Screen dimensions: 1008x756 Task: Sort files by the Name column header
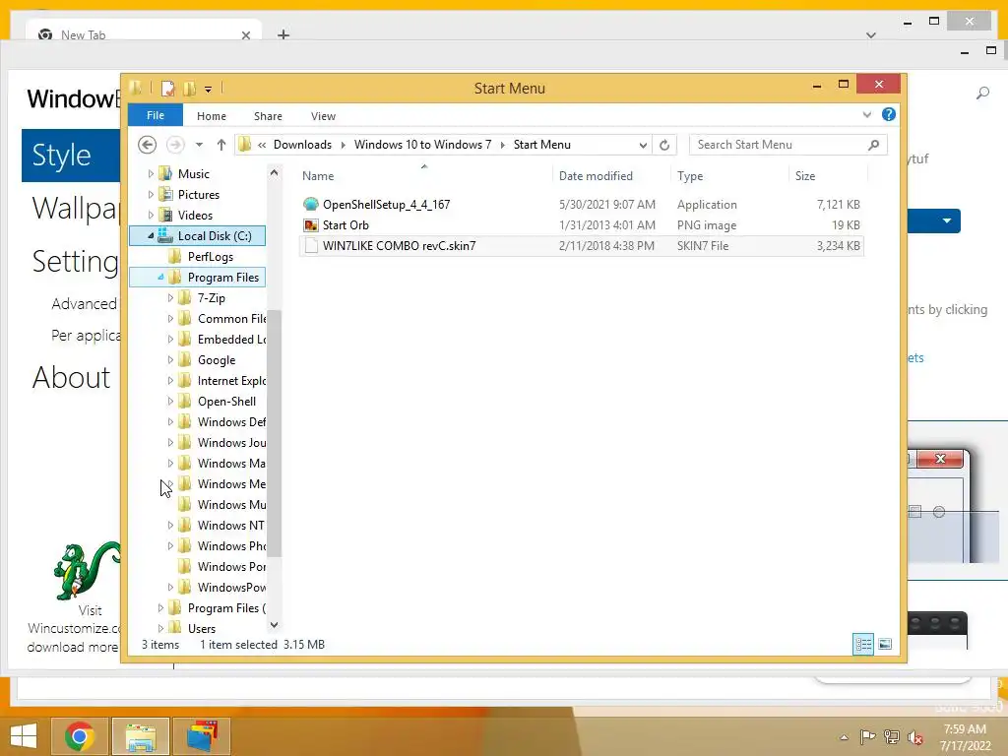(424, 175)
